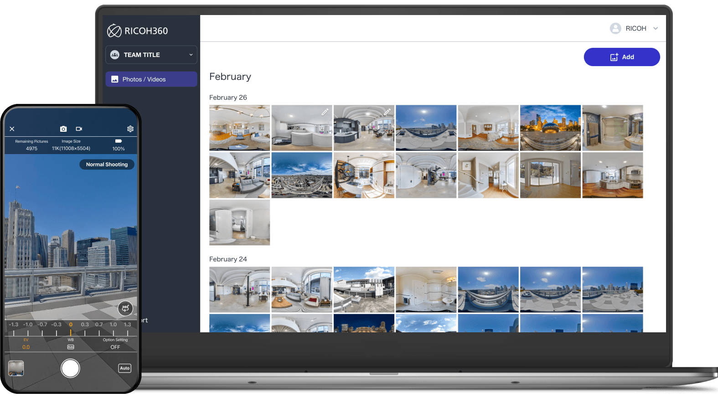Screen dimensions: 718x413
Task: Click the Add button
Action: pos(621,57)
